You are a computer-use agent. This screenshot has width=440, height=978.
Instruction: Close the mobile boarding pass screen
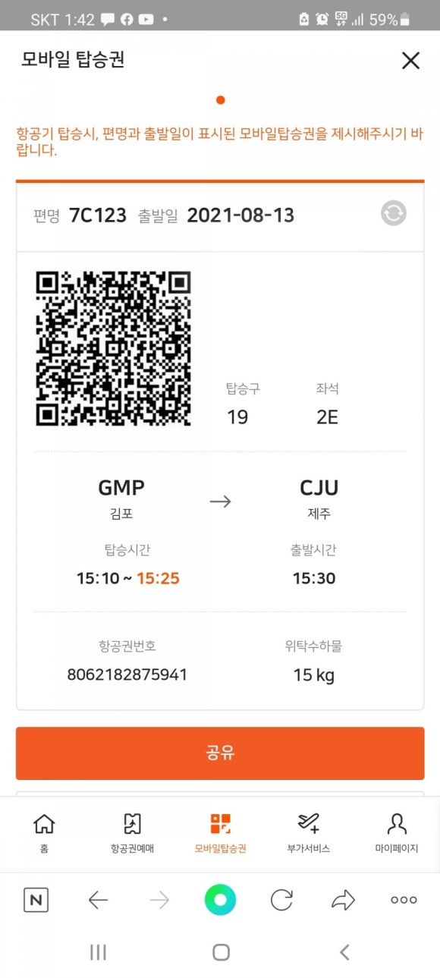pos(410,61)
